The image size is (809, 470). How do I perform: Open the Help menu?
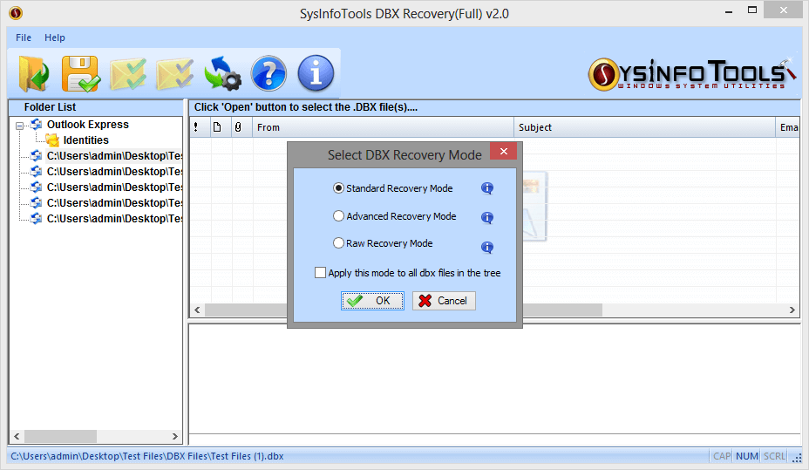click(55, 37)
